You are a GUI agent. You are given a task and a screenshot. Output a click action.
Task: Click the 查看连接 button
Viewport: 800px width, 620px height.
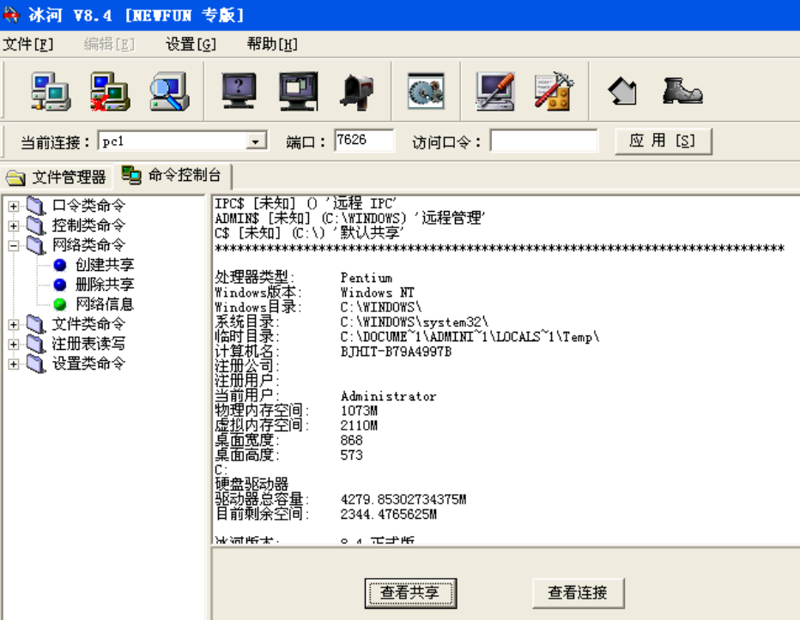click(578, 593)
